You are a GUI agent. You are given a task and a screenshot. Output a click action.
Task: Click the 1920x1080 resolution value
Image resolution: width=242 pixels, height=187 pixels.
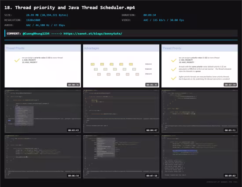[x=33, y=20]
